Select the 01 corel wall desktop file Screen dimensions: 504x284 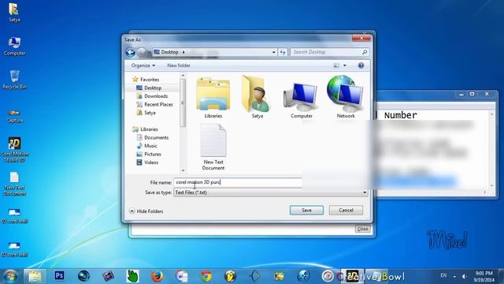coord(14,215)
